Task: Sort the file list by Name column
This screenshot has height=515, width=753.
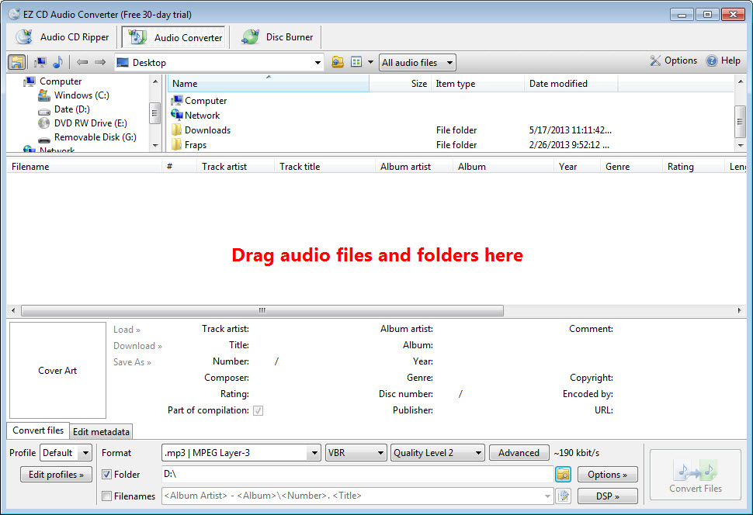Action: pyautogui.click(x=269, y=84)
